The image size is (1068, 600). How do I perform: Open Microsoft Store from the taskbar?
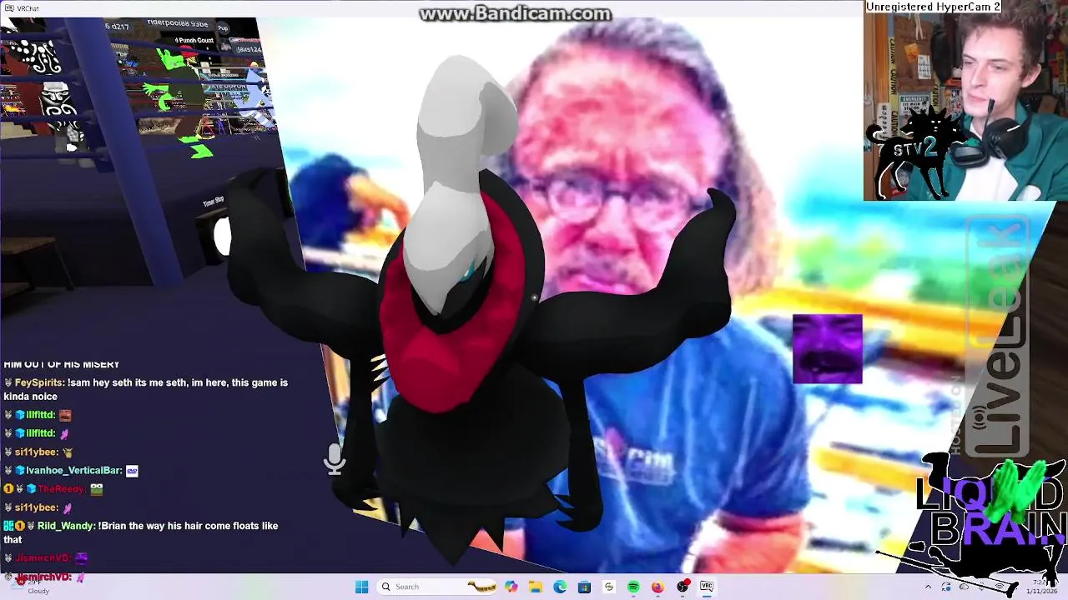click(x=584, y=587)
